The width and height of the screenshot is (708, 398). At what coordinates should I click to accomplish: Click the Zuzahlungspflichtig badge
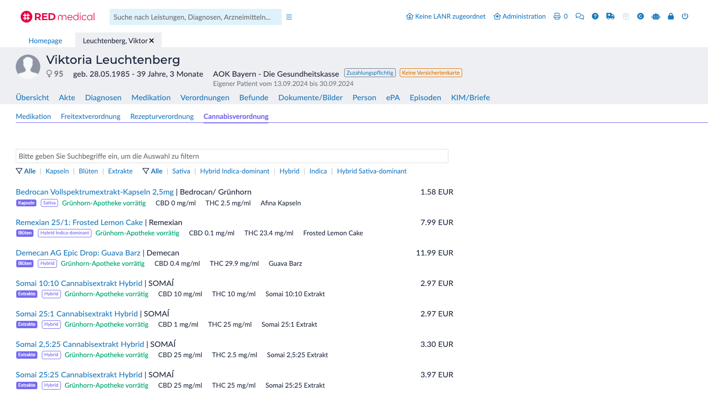tap(370, 73)
